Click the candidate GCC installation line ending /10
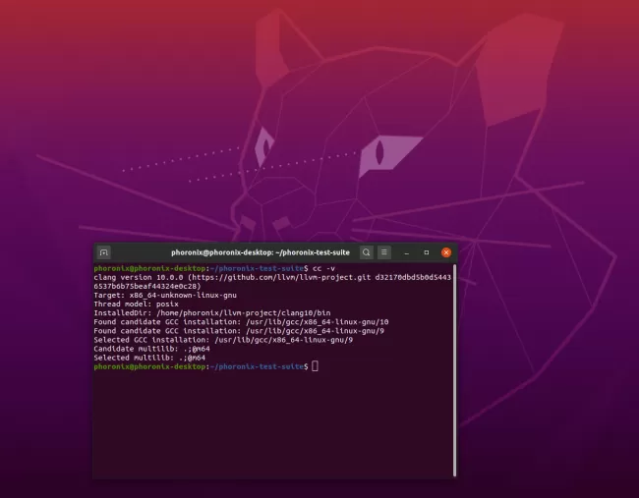Screen dimensions: 639x498 (x=241, y=322)
